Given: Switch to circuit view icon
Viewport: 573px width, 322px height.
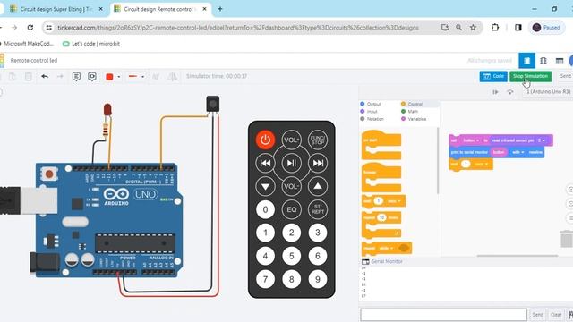Looking at the screenshot, I should pyautogui.click(x=526, y=61).
